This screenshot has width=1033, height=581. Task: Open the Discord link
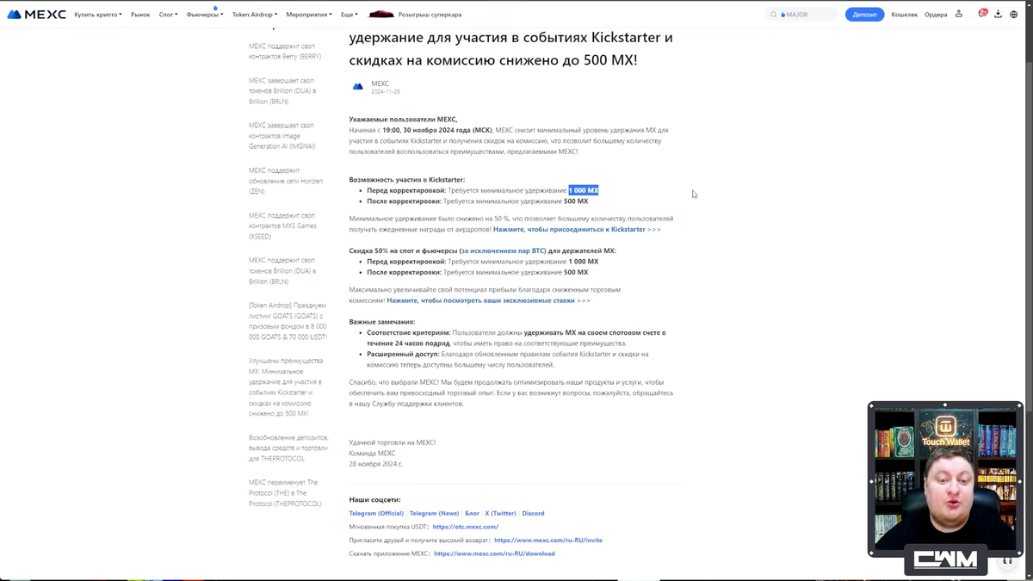click(x=533, y=513)
